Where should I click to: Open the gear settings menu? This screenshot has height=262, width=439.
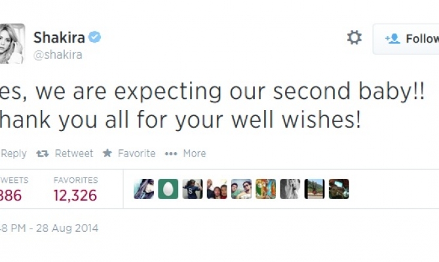354,38
